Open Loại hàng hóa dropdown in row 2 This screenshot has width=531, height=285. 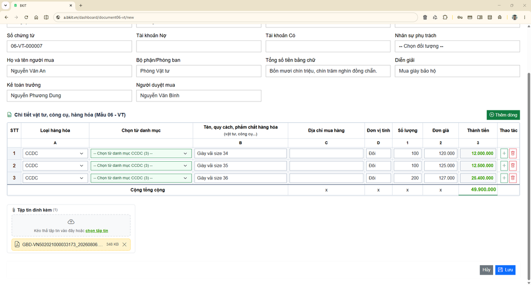click(x=54, y=165)
